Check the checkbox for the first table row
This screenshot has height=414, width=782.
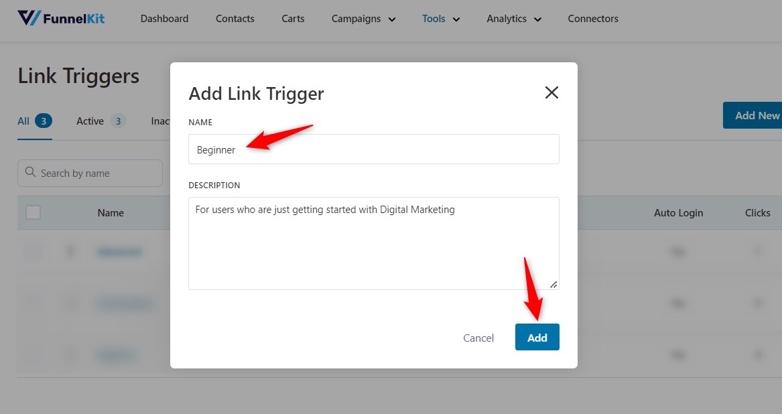tap(32, 251)
